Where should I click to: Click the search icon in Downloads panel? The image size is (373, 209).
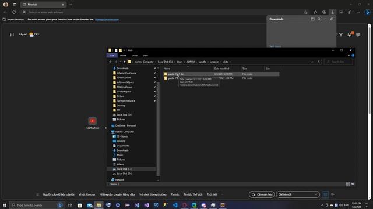319,19
